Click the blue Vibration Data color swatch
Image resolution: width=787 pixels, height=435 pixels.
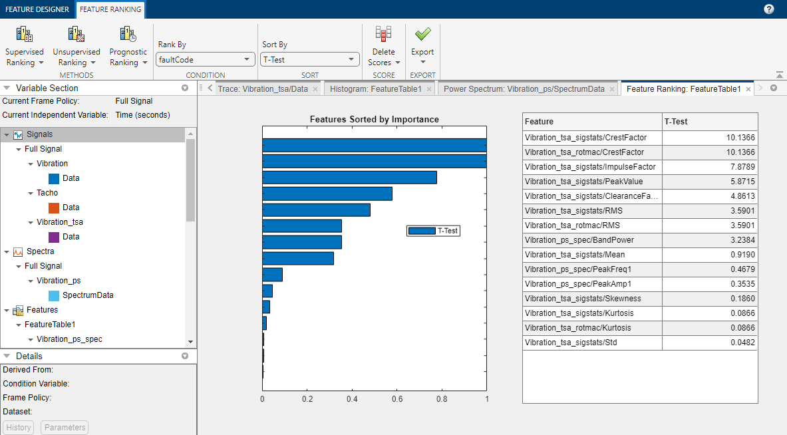55,178
